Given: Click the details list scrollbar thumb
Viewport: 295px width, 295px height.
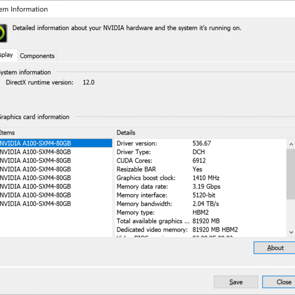Looking at the screenshot, I should pos(291,174).
